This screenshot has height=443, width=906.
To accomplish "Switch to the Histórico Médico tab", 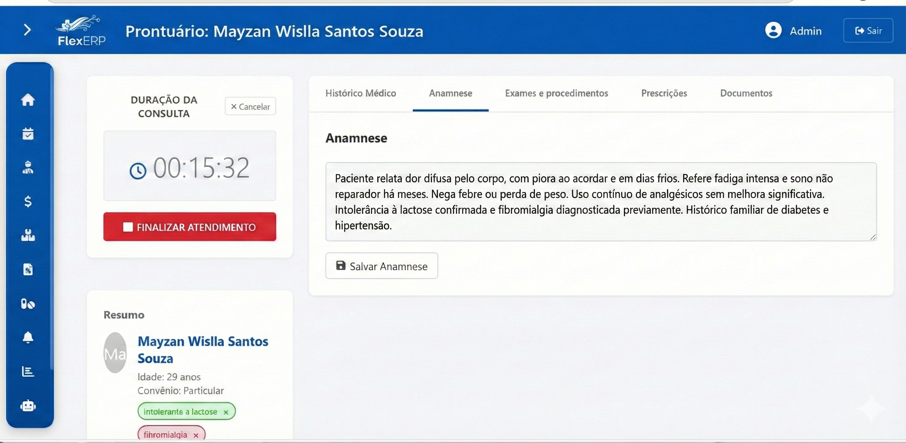I will pos(361,93).
